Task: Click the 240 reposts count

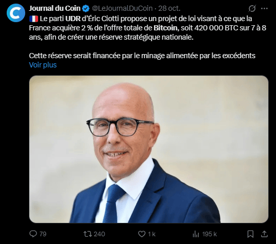Action: coord(99,234)
